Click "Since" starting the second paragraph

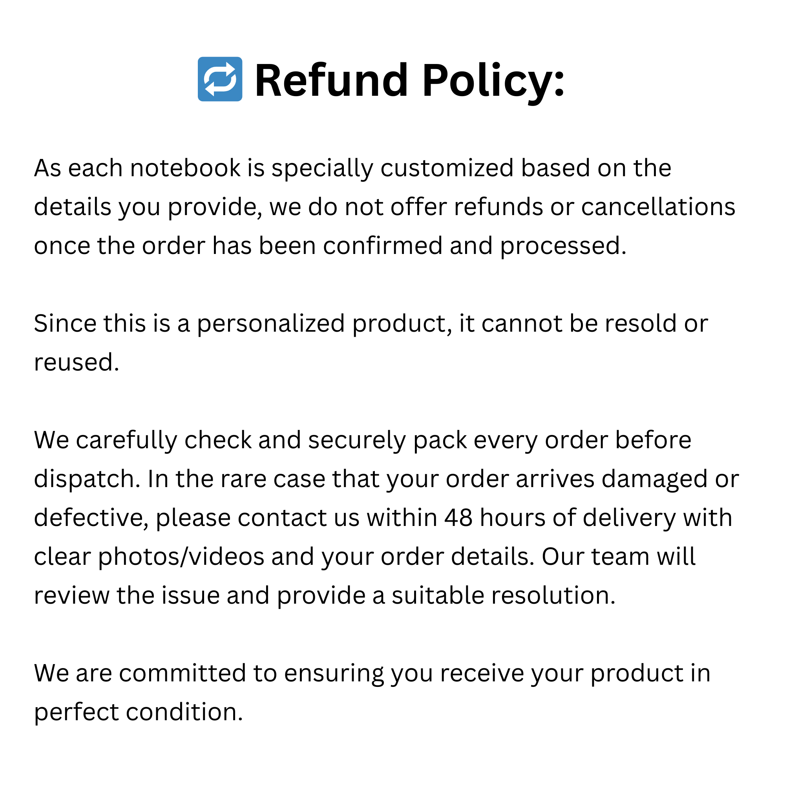[x=65, y=323]
